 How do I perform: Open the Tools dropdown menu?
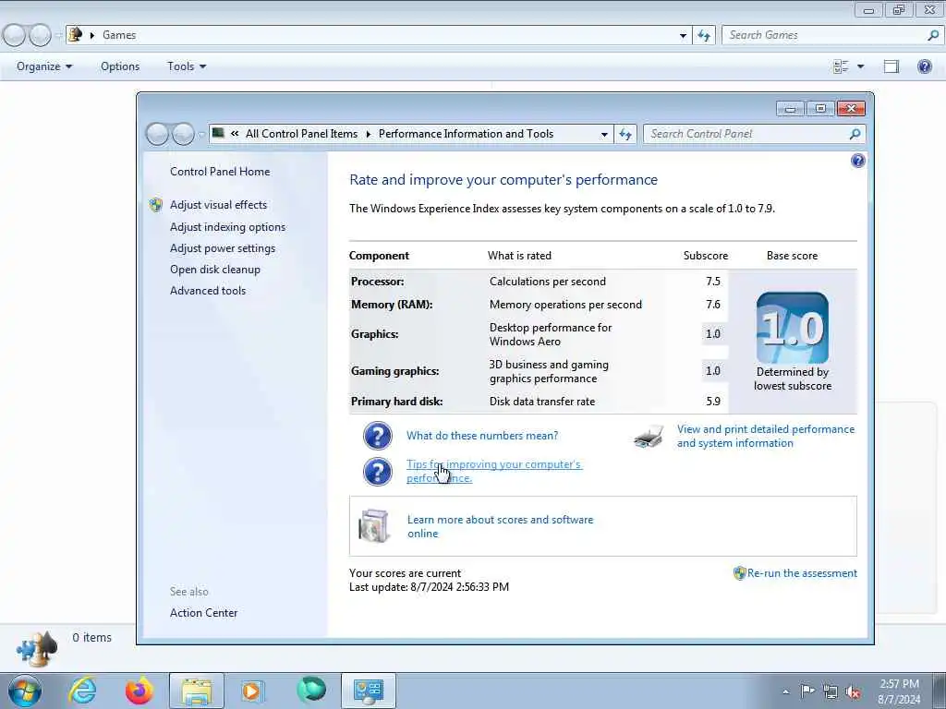(187, 66)
